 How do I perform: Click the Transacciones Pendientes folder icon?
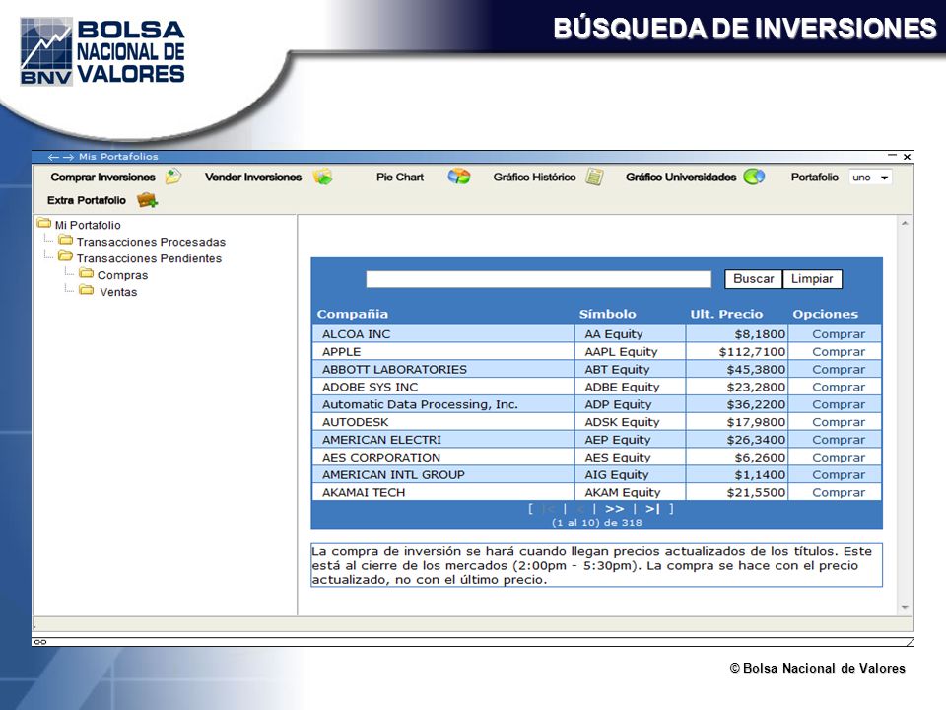coord(65,256)
